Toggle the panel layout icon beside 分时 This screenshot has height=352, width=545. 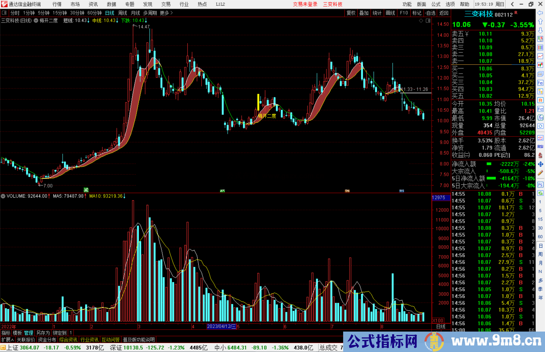point(4,13)
